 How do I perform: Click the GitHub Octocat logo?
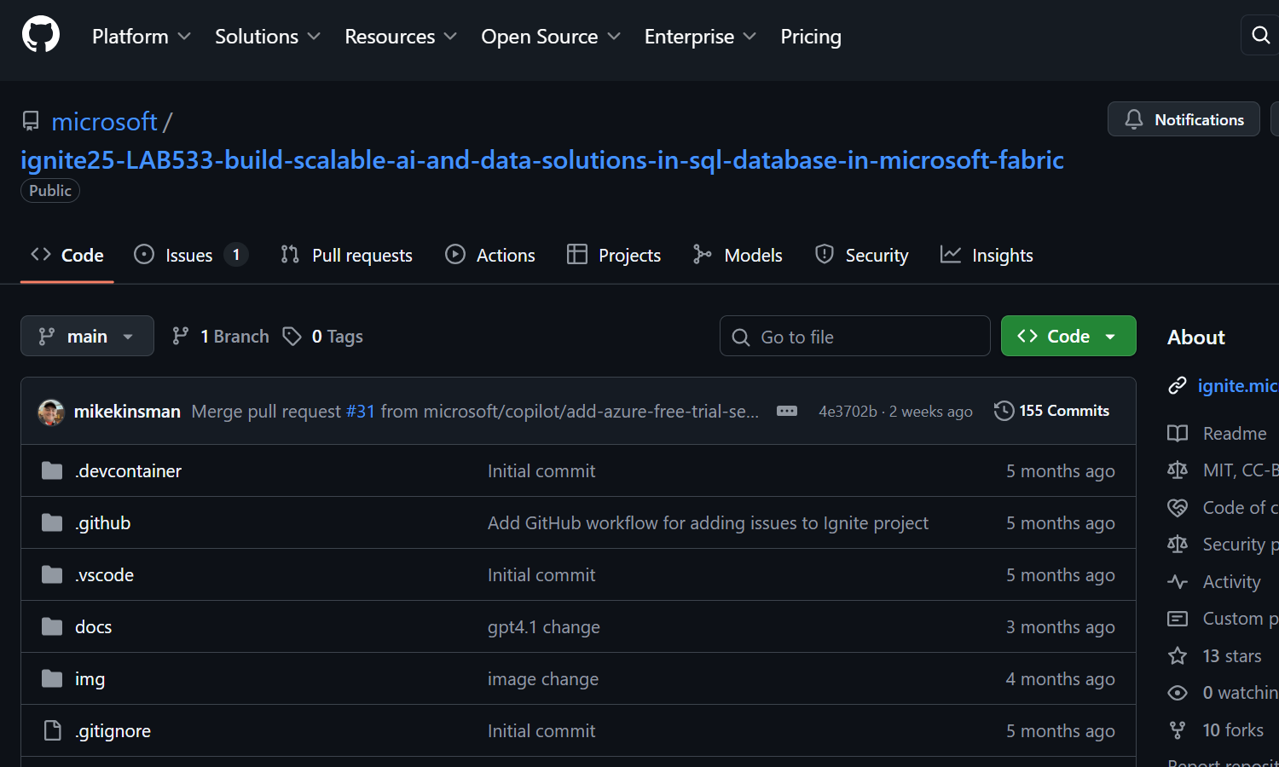pos(41,35)
